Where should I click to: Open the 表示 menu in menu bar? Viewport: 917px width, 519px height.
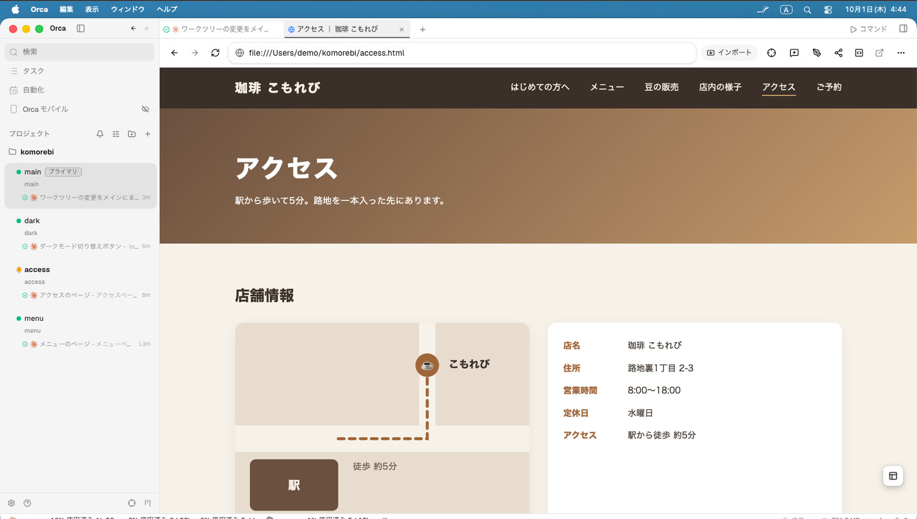coord(92,9)
